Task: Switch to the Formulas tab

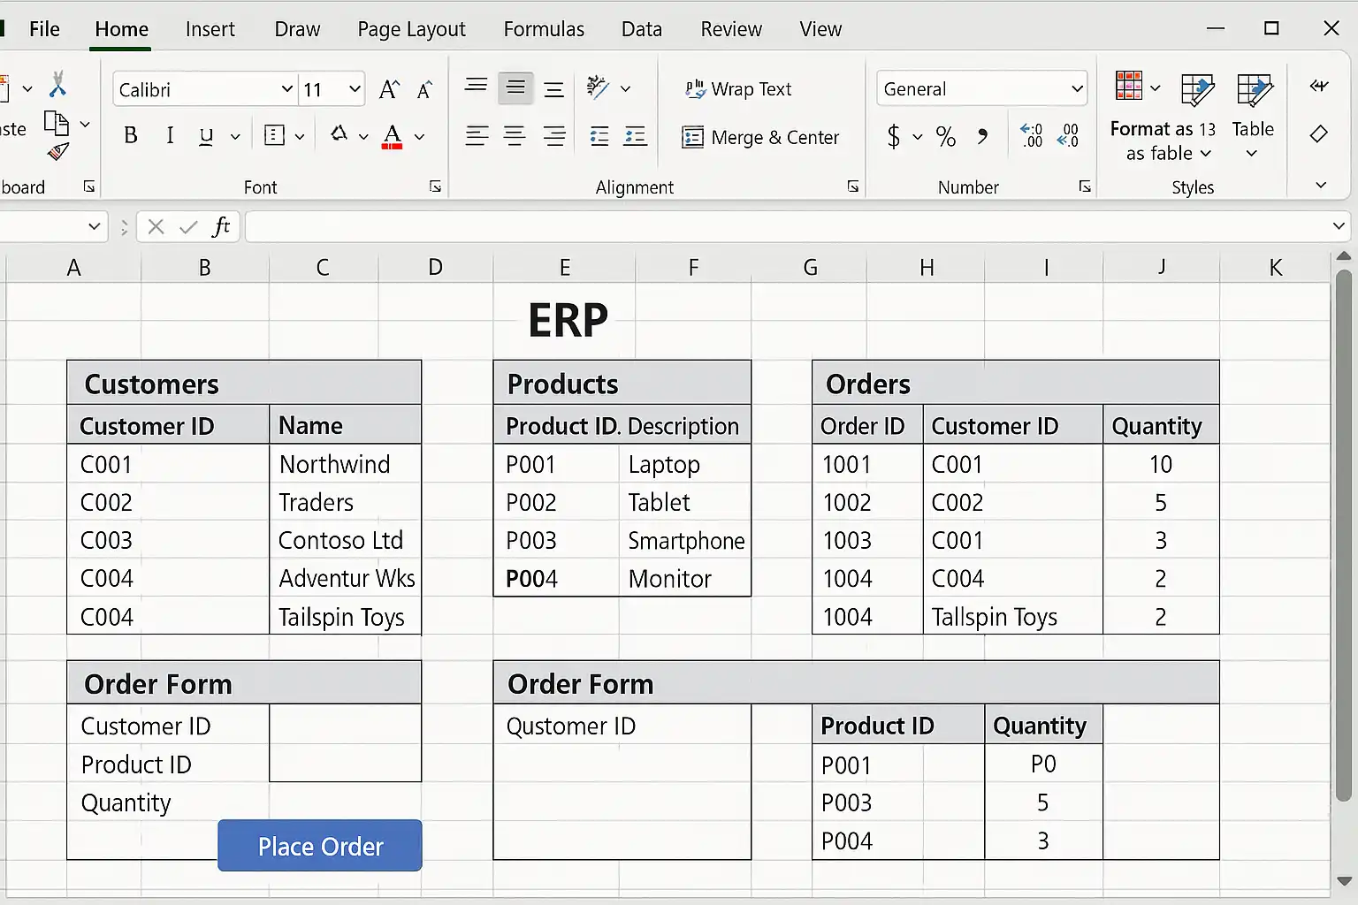Action: [x=544, y=29]
